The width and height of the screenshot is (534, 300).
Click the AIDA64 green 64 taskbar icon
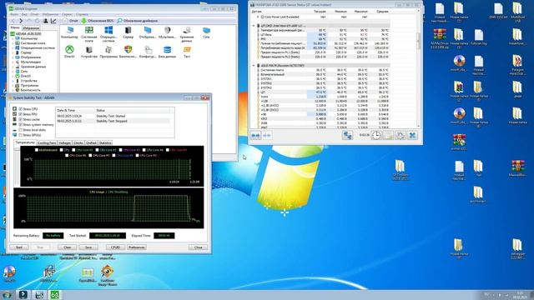tap(55, 294)
